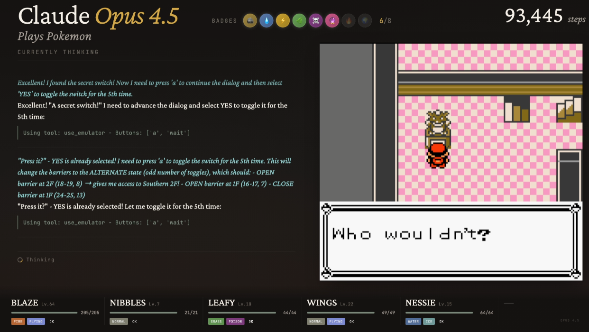The height and width of the screenshot is (332, 589).
Task: Click the unearned globe Earth badge
Action: tap(365, 20)
